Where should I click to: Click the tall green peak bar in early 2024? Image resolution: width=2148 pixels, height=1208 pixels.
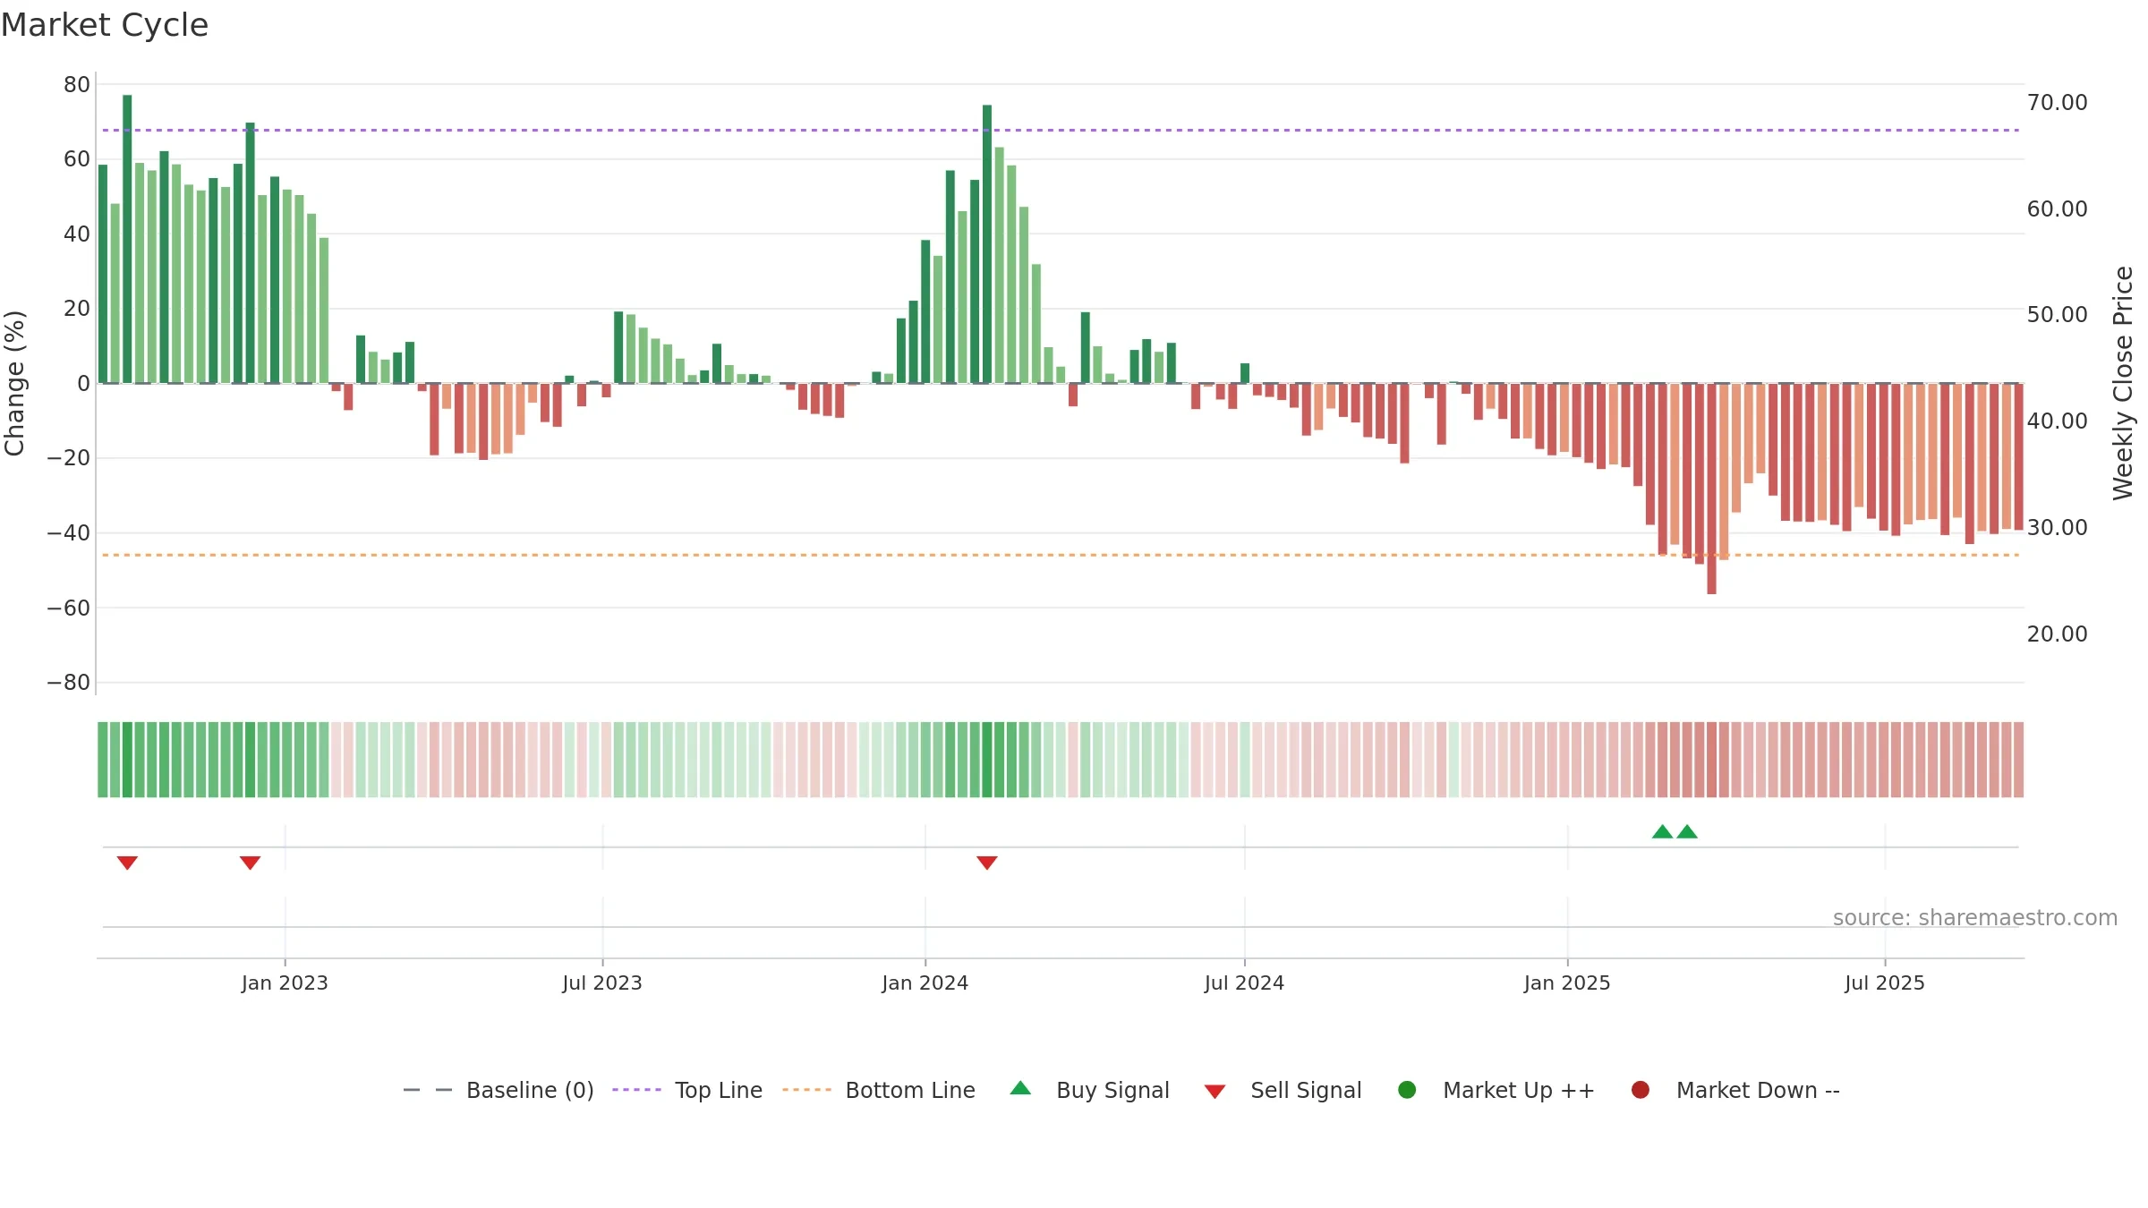[987, 244]
